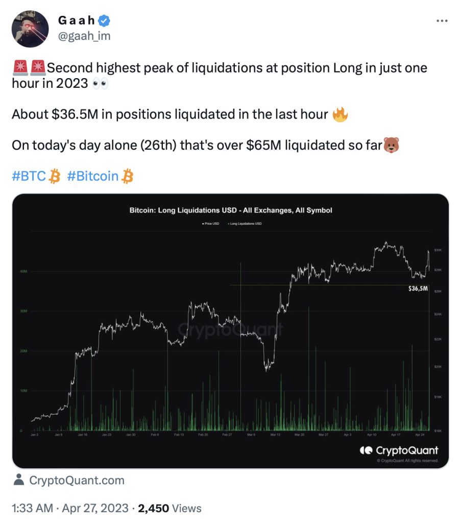
Task: Toggle the Price USD legend entry
Action: click(x=210, y=224)
